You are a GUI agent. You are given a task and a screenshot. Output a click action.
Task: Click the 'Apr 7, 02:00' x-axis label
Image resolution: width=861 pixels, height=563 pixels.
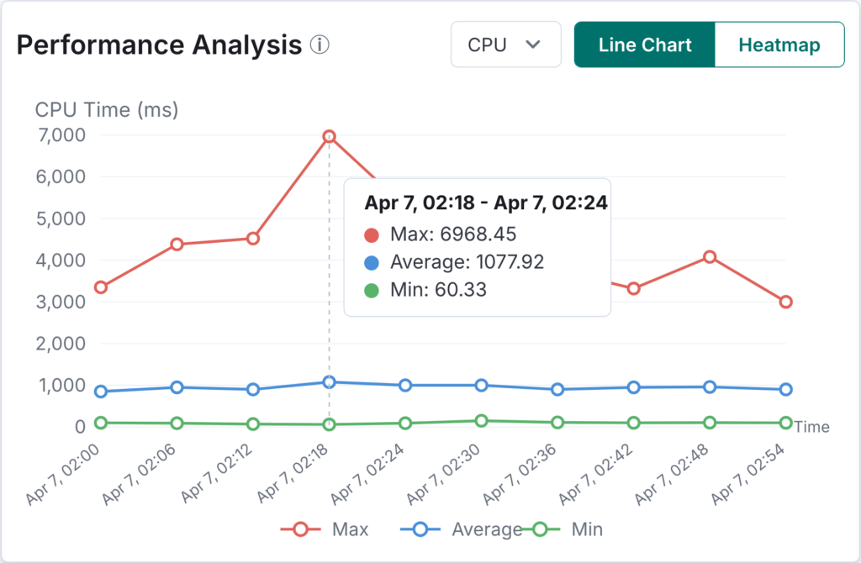pyautogui.click(x=62, y=474)
